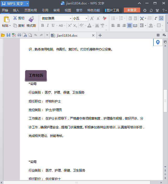Open the folder icon in quick toolbar
The image size is (168, 184).
pyautogui.click(x=3, y=35)
